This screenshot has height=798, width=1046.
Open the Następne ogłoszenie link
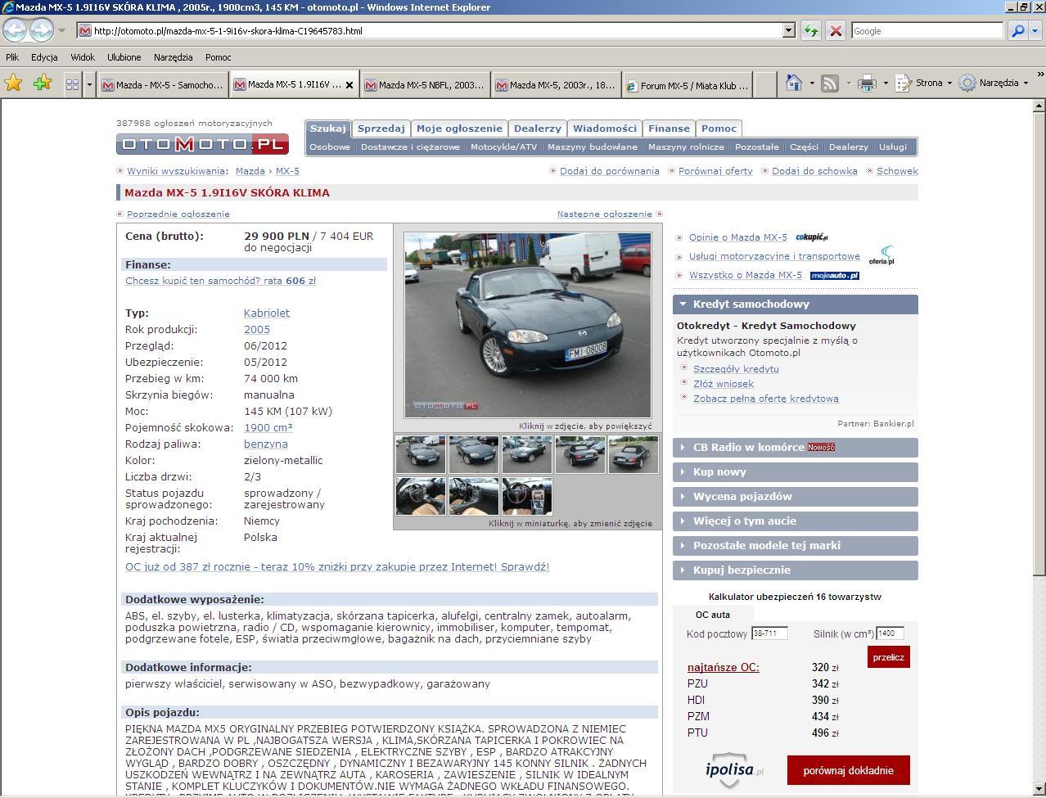605,214
